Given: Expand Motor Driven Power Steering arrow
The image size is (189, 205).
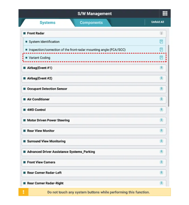Looking at the screenshot, I should pos(161,120).
